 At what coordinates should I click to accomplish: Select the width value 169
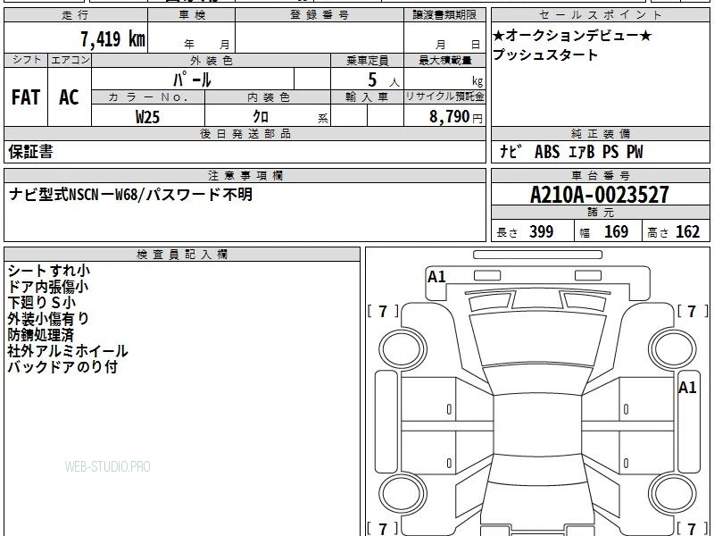616,231
